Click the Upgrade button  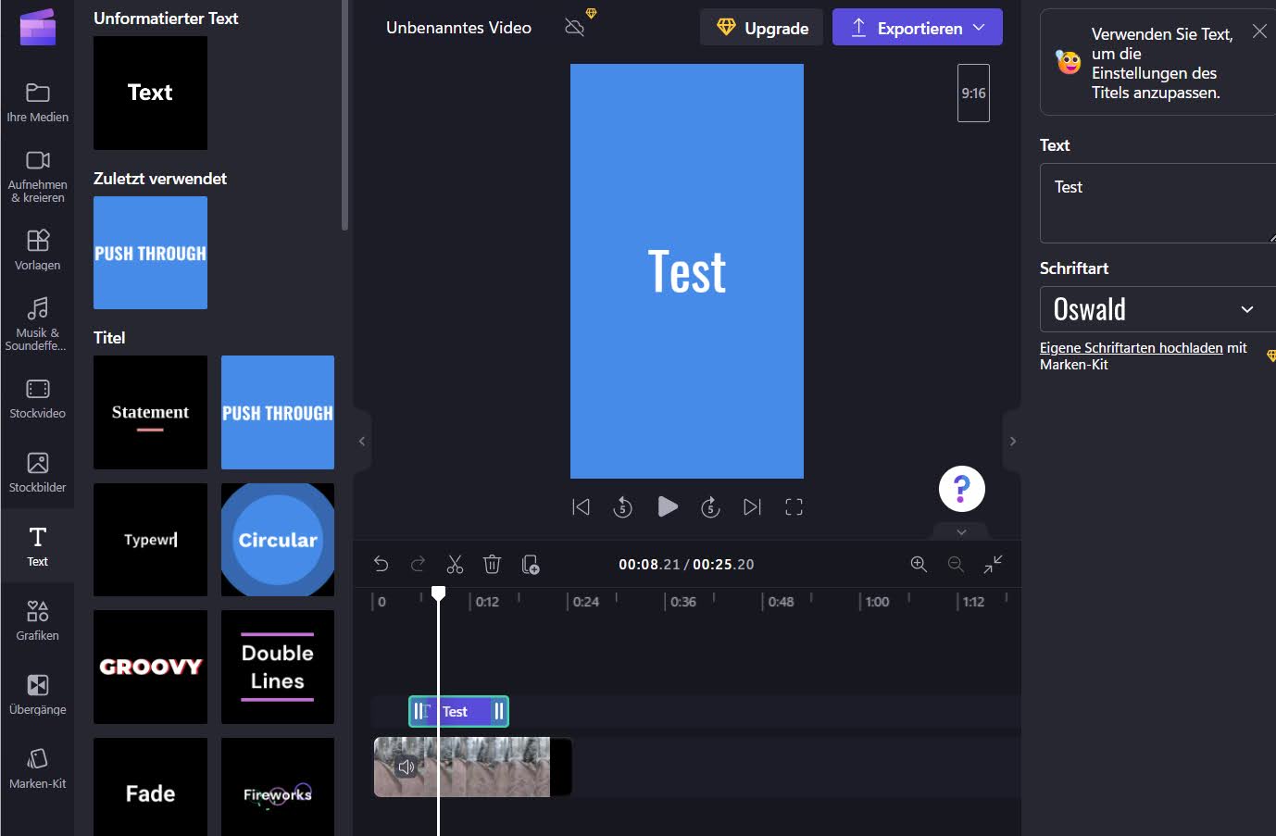click(763, 28)
